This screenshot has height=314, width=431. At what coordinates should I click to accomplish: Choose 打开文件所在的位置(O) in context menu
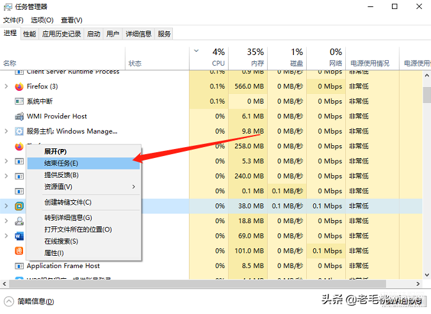pos(83,230)
